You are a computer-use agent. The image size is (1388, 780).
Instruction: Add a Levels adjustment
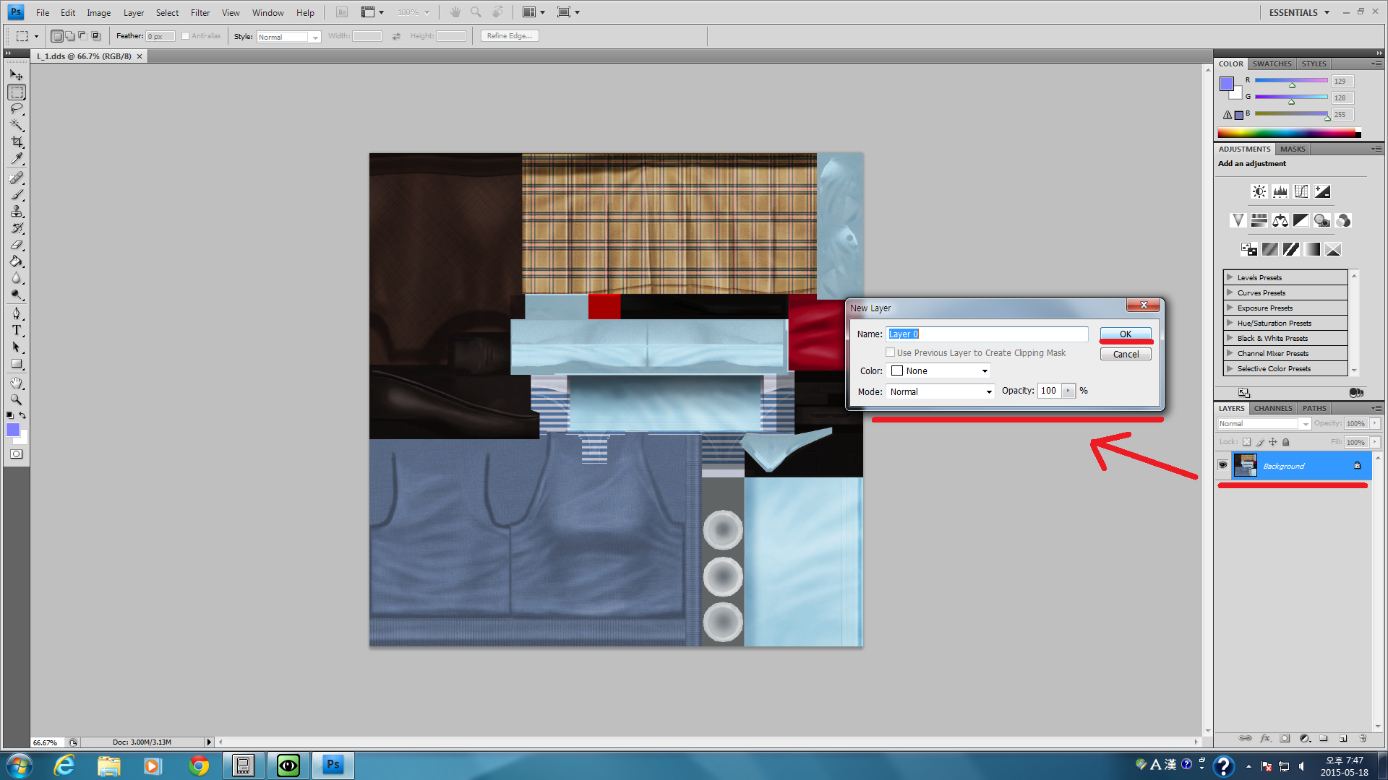[1280, 191]
